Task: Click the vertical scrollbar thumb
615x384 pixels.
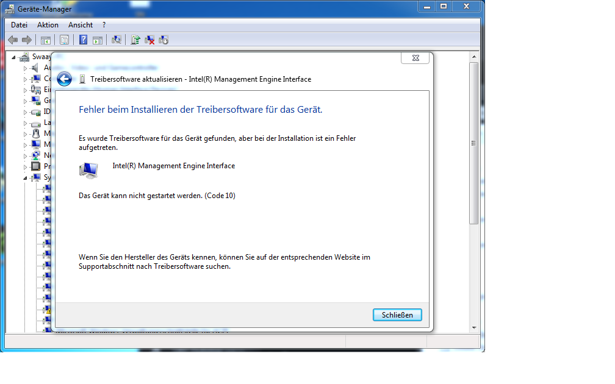Action: pyautogui.click(x=474, y=143)
